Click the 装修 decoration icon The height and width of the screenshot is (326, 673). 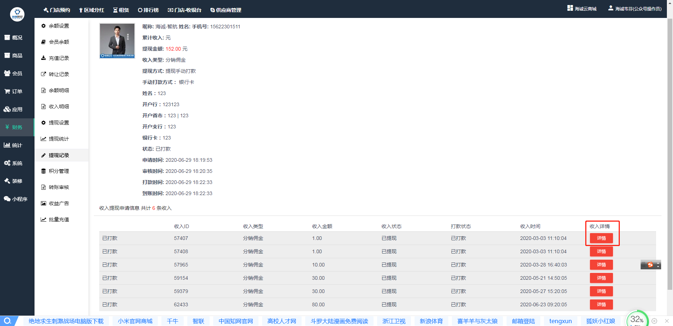tap(7, 181)
